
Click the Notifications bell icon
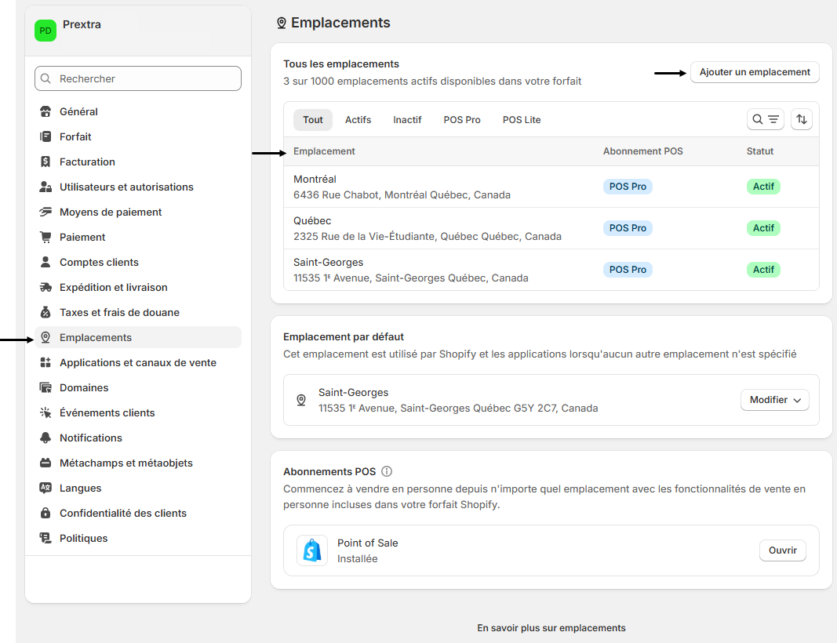coord(45,438)
